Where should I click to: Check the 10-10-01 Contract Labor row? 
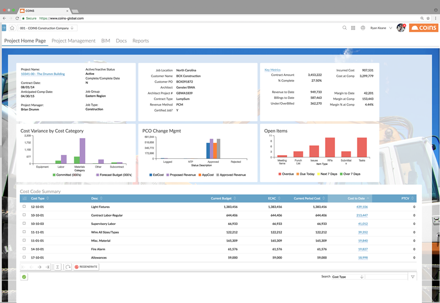click(24, 215)
